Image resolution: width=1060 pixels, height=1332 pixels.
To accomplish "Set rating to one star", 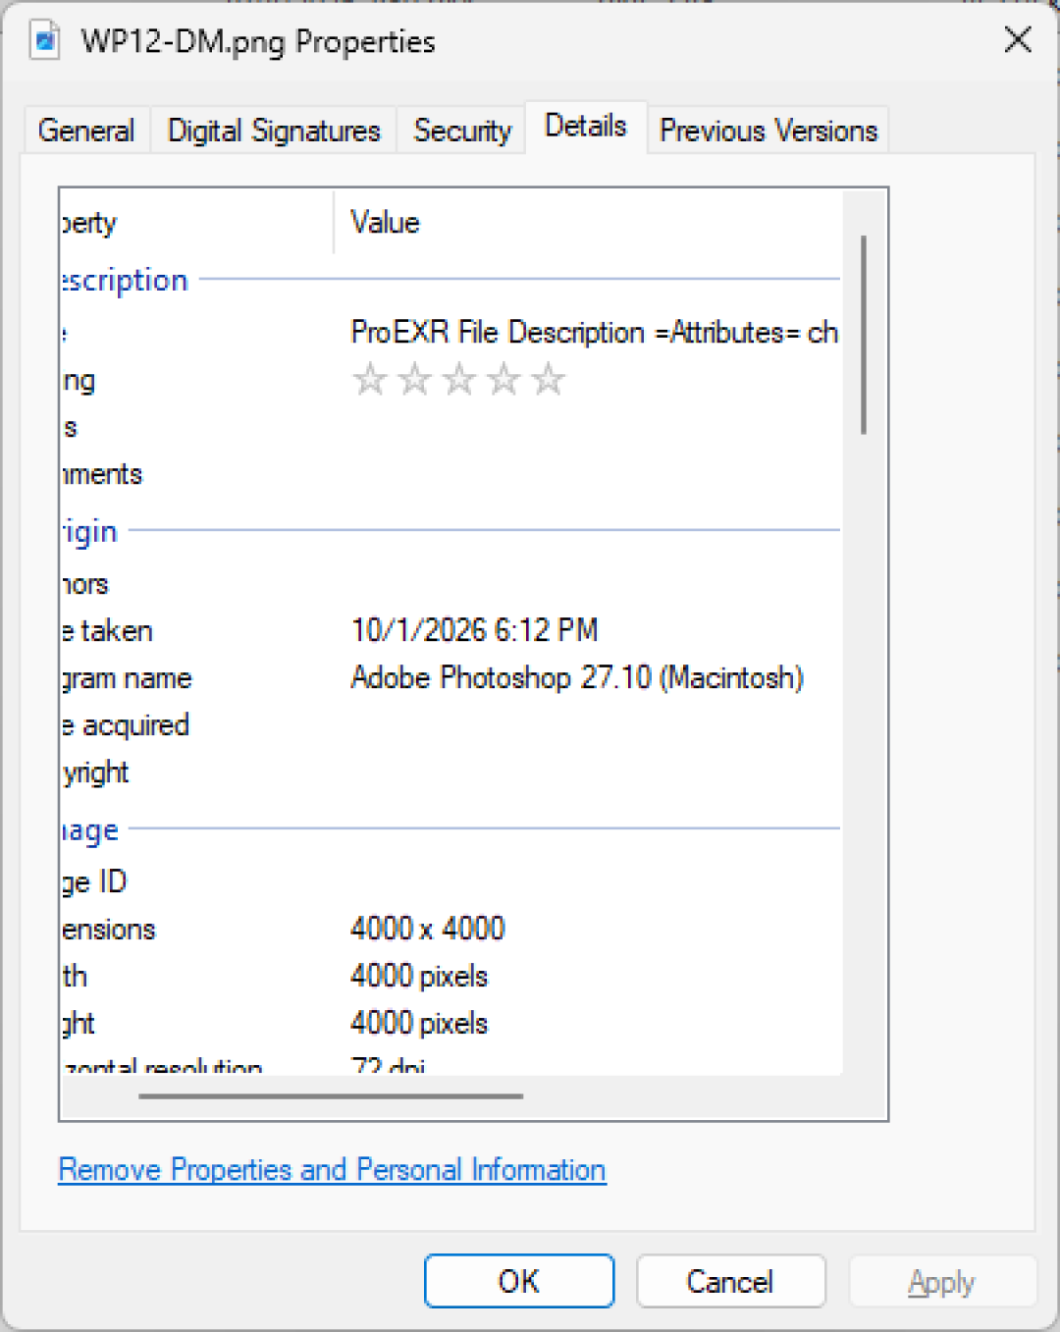I will [370, 379].
